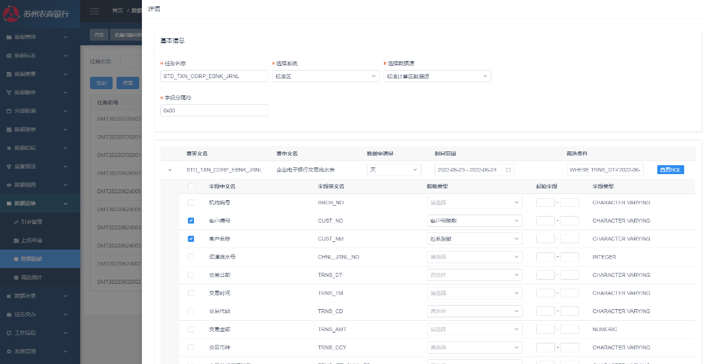This screenshot has height=364, width=708.
Task: Click the 首页 breadcrumb link in the header
Action: point(117,10)
